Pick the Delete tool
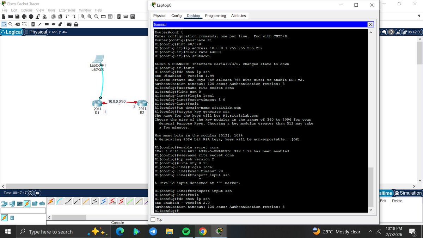 17,24
